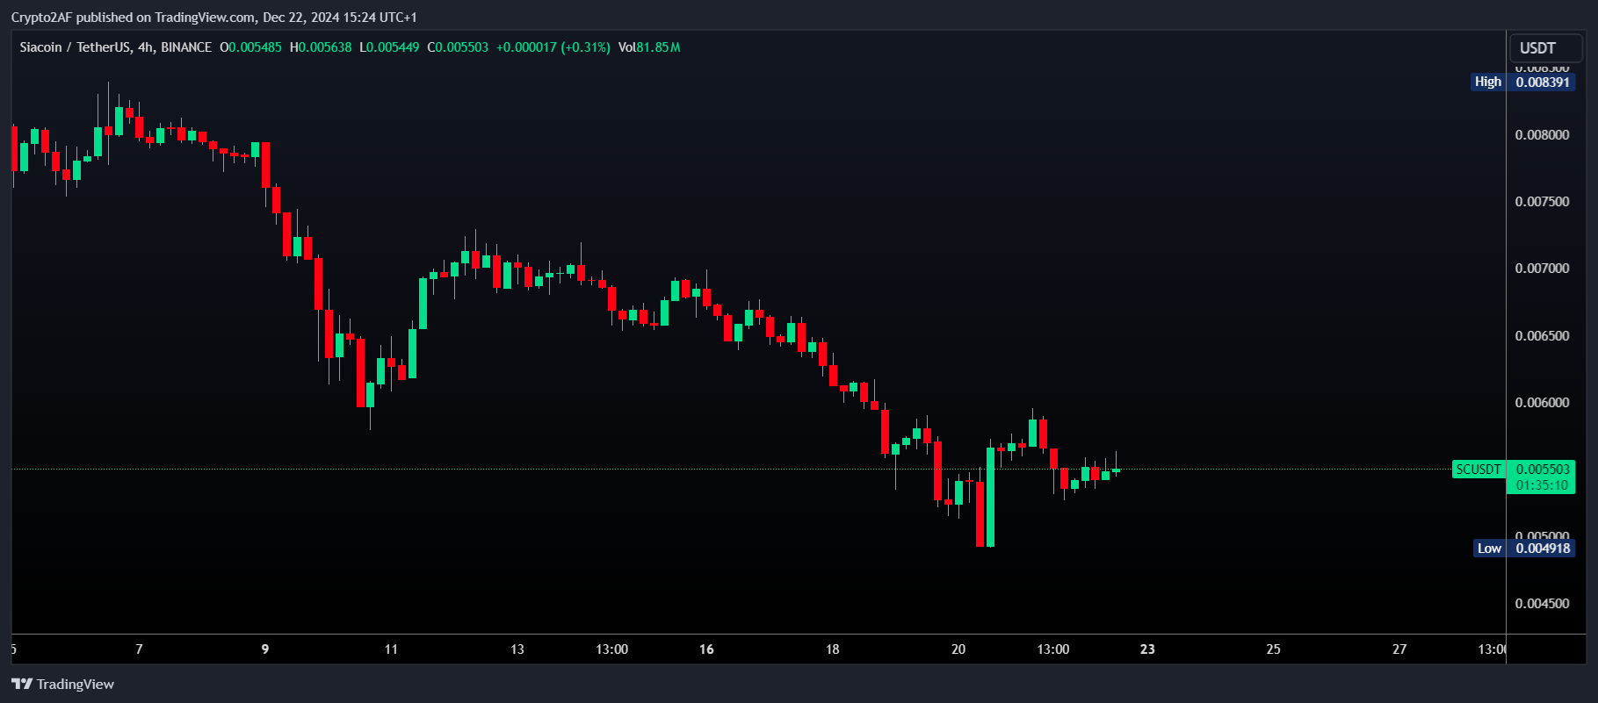This screenshot has height=703, width=1598.
Task: Click the TradingView logo at bottom left
Action: (62, 684)
